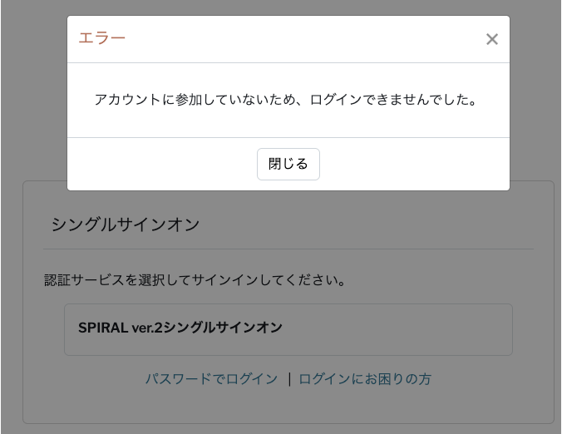
Task: Click the empty header area beside エラー
Action: click(299, 38)
